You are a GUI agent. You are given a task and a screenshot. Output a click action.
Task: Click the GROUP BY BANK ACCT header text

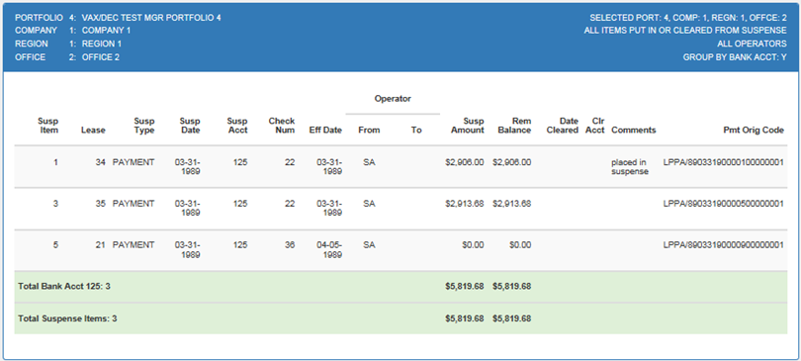735,57
